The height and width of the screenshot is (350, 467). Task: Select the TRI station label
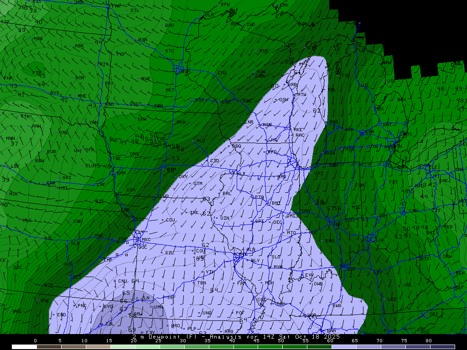434,314
